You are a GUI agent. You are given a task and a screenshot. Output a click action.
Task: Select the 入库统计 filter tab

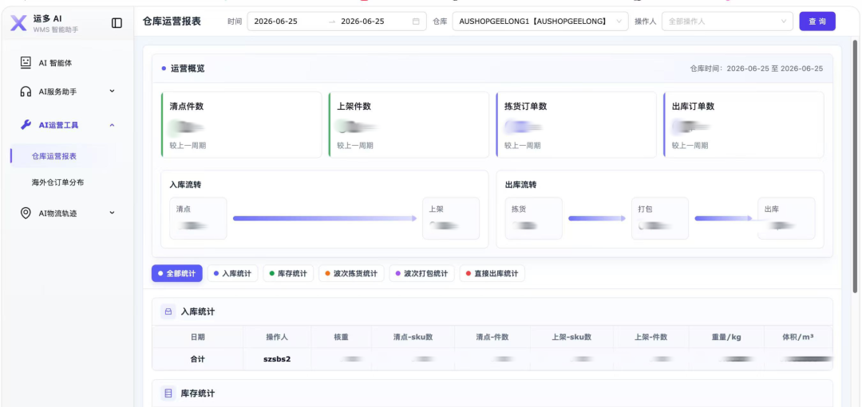coord(232,273)
